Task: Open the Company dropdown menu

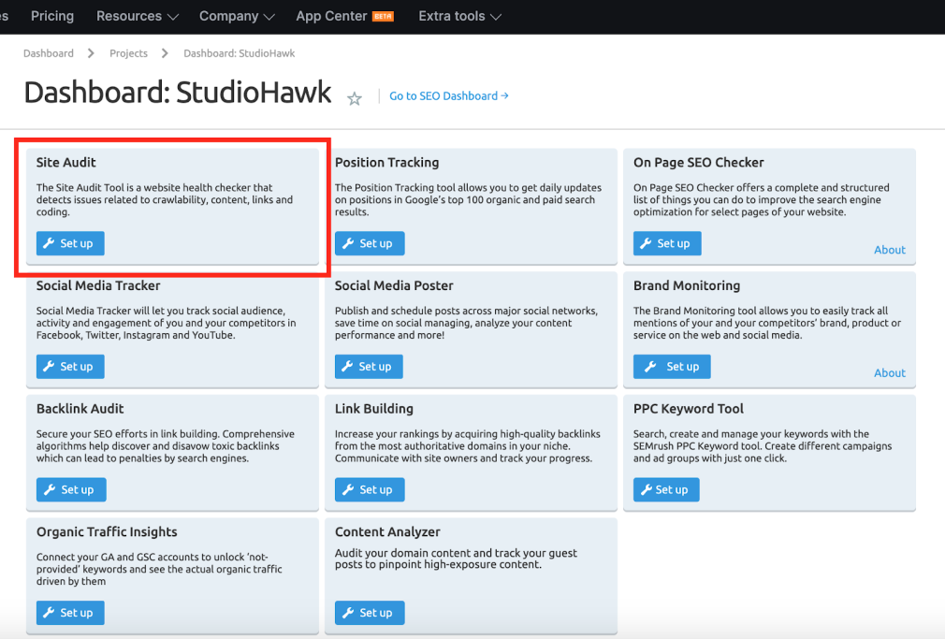Action: click(x=237, y=16)
